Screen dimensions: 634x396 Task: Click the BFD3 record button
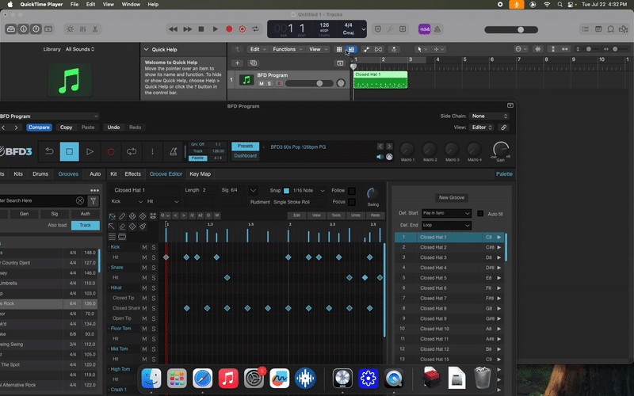click(111, 151)
